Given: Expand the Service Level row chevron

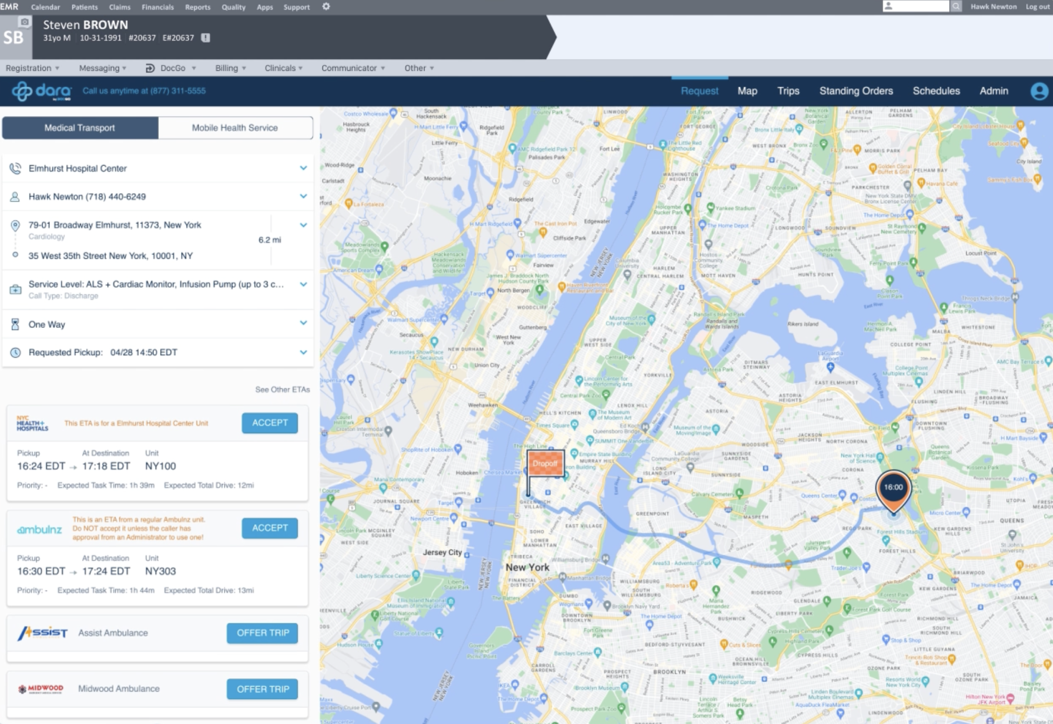Looking at the screenshot, I should [303, 284].
